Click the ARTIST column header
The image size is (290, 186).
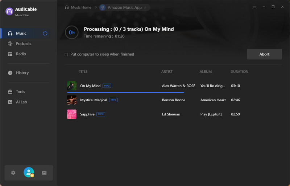point(167,72)
